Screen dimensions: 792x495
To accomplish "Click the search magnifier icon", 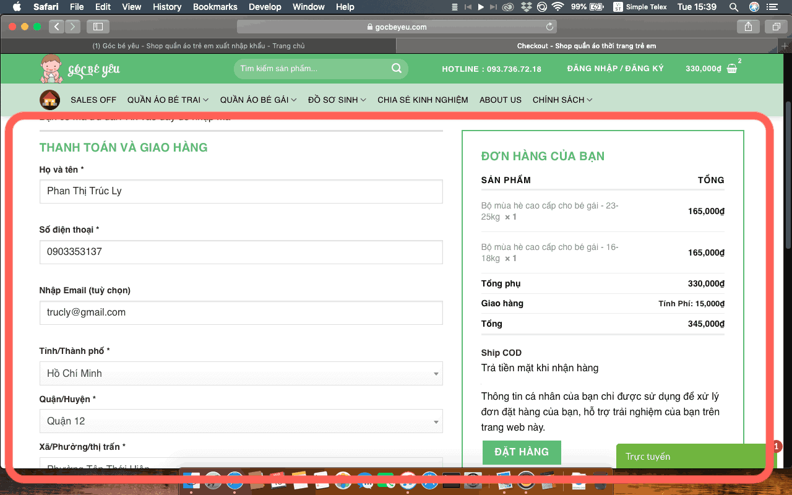I will point(397,69).
